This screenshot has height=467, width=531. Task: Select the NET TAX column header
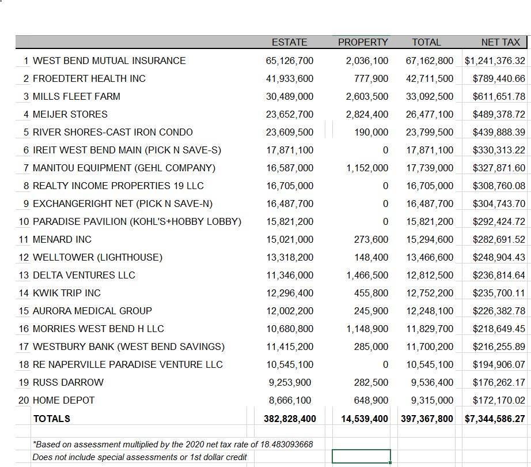(500, 42)
